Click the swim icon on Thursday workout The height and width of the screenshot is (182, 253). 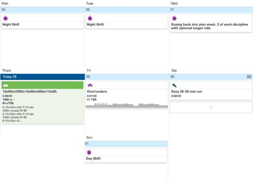tap(6, 85)
